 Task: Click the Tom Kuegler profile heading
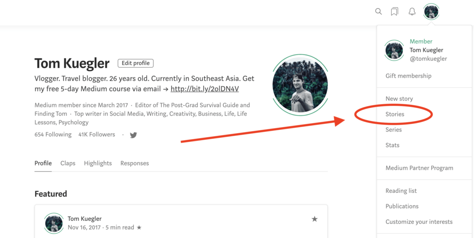(x=72, y=63)
